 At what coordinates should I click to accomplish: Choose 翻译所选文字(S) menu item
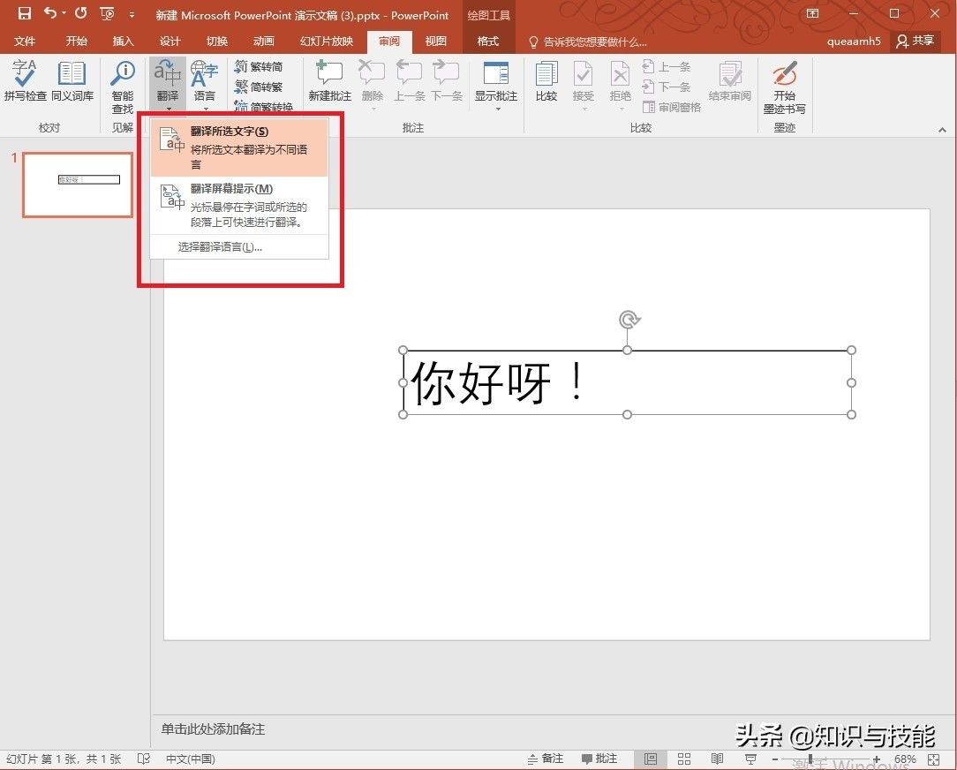tap(239, 147)
